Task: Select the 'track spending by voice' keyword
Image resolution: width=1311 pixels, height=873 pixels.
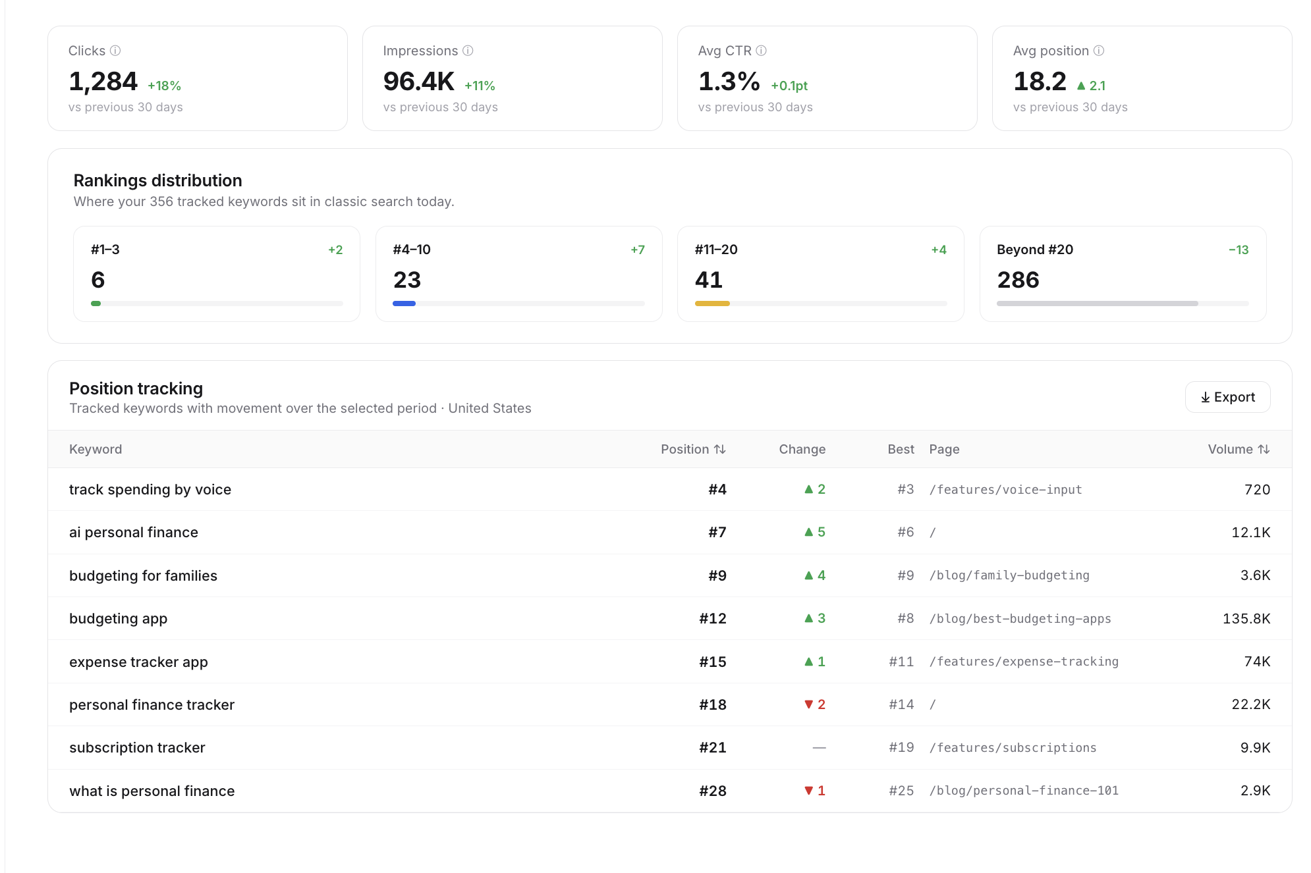Action: coord(150,489)
